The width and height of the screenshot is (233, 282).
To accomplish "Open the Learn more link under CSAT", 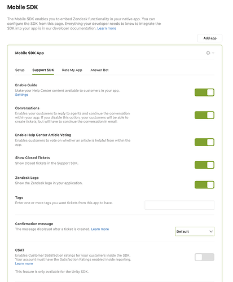I will tap(24, 263).
